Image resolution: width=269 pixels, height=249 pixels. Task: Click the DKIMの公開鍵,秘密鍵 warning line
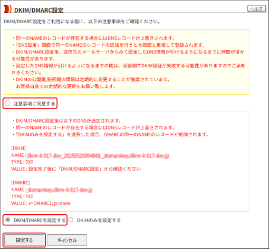(91, 79)
